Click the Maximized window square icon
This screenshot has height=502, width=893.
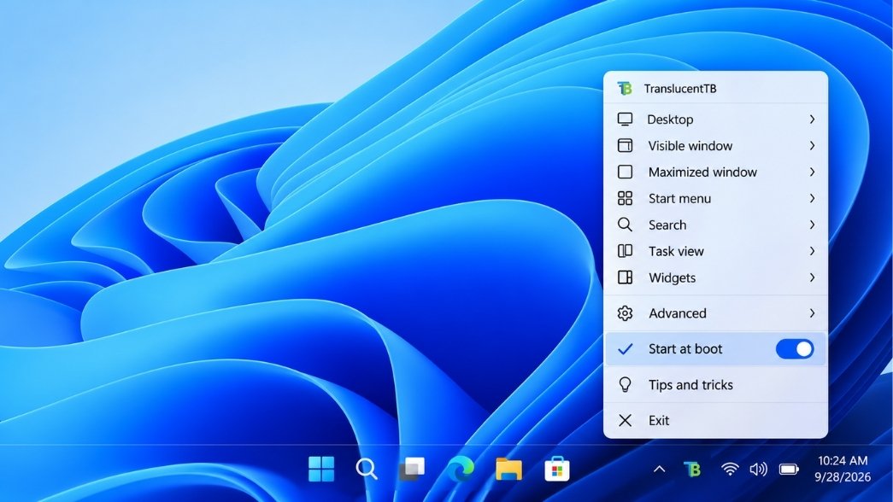click(625, 172)
